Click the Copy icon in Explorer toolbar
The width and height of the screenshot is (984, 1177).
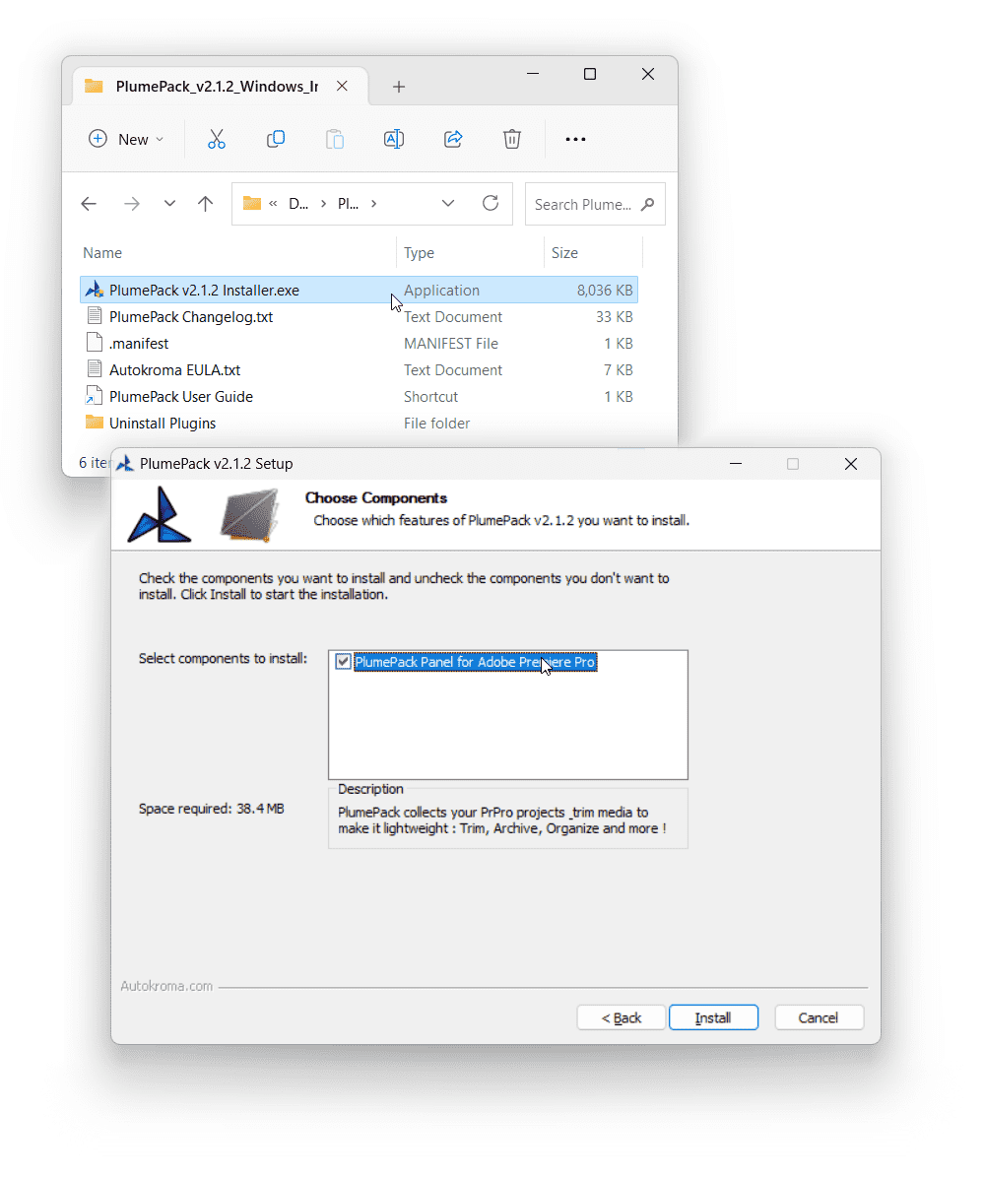[276, 139]
